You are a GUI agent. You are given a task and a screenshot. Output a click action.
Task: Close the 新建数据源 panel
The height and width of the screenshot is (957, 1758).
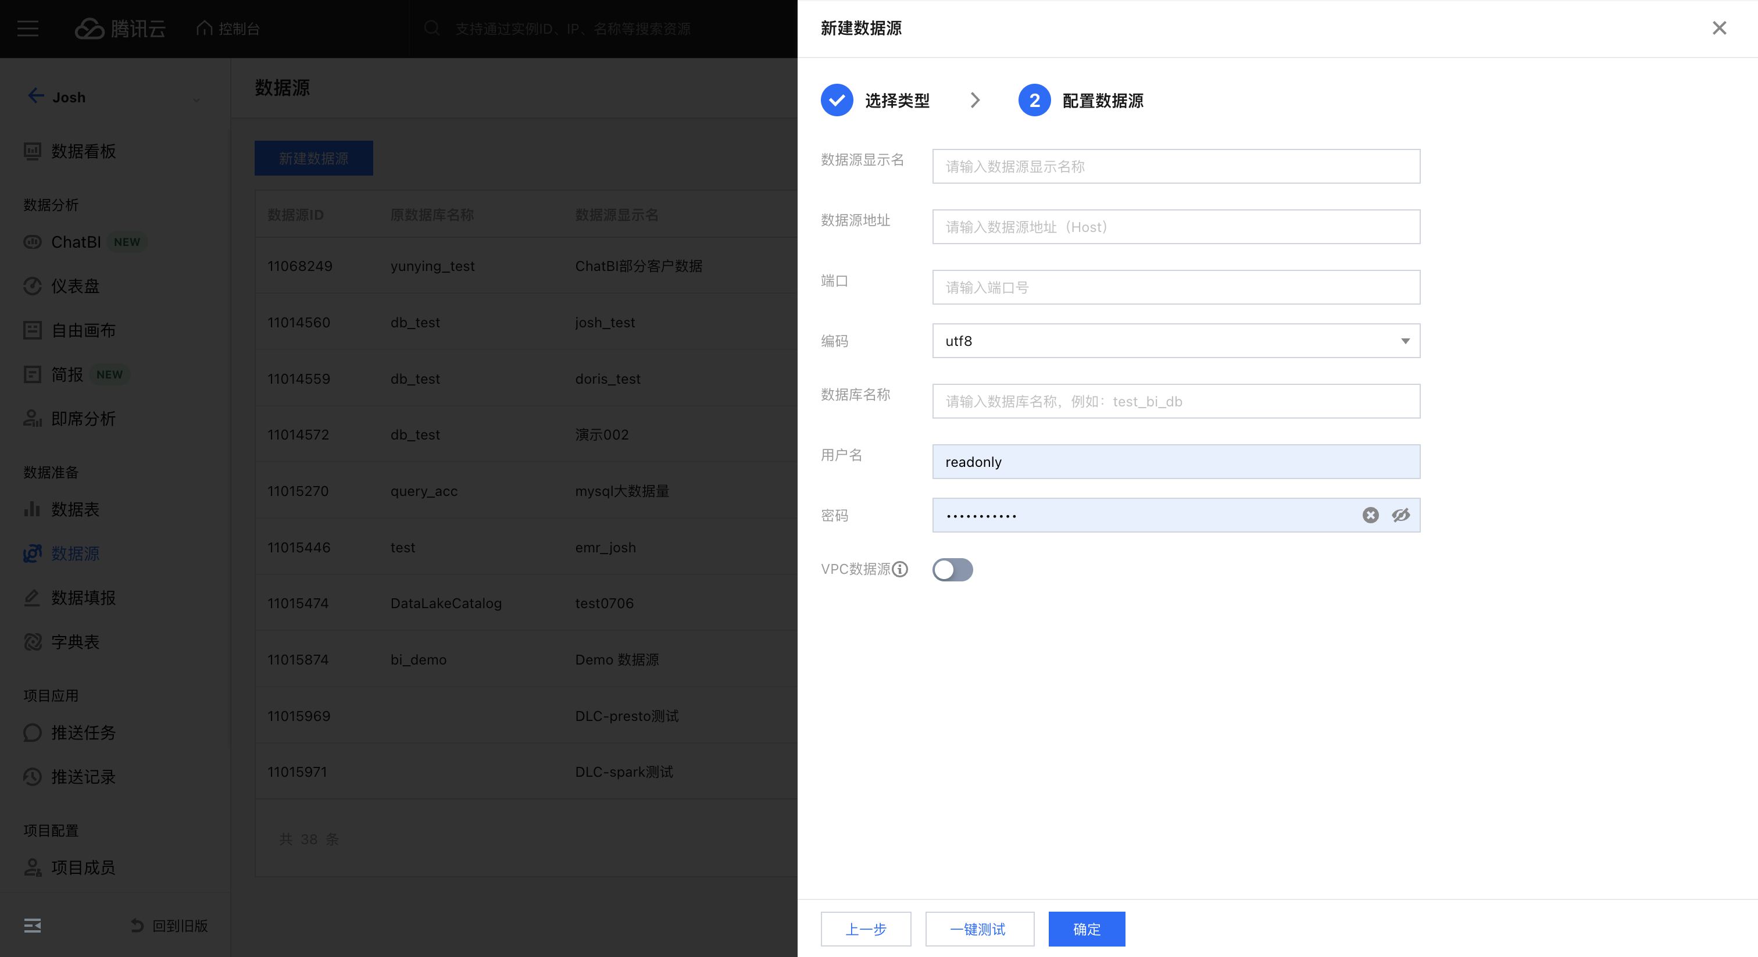(x=1718, y=28)
